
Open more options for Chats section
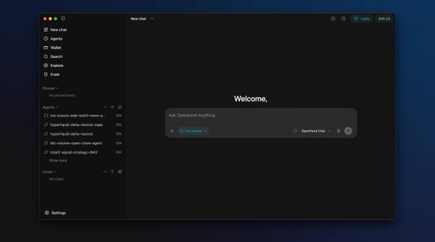click(104, 172)
